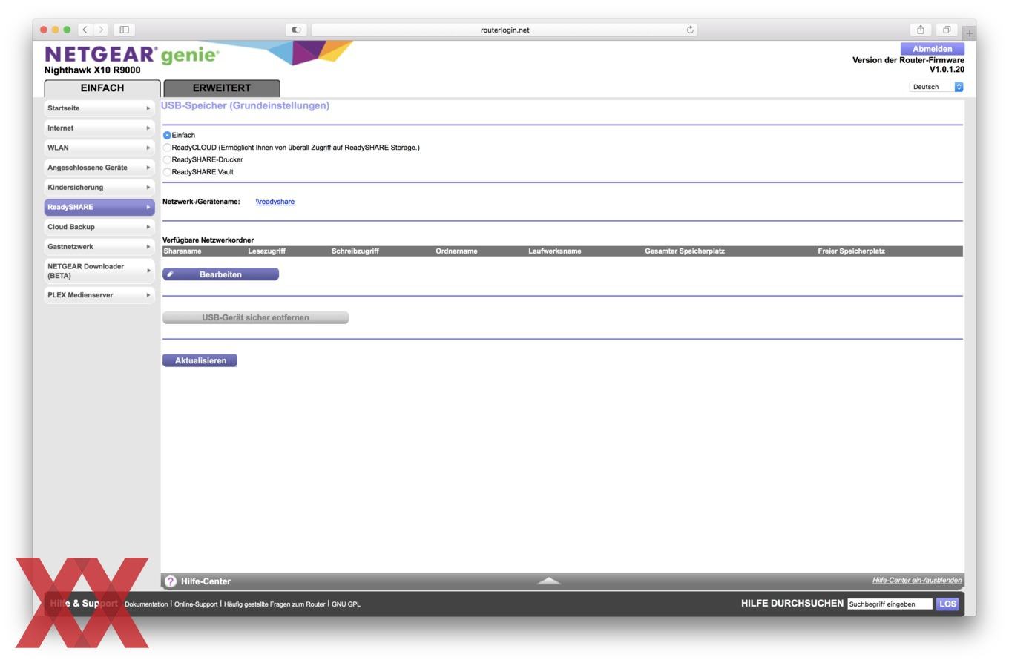
Task: Add a new tab with the plus icon
Action: click(x=970, y=33)
